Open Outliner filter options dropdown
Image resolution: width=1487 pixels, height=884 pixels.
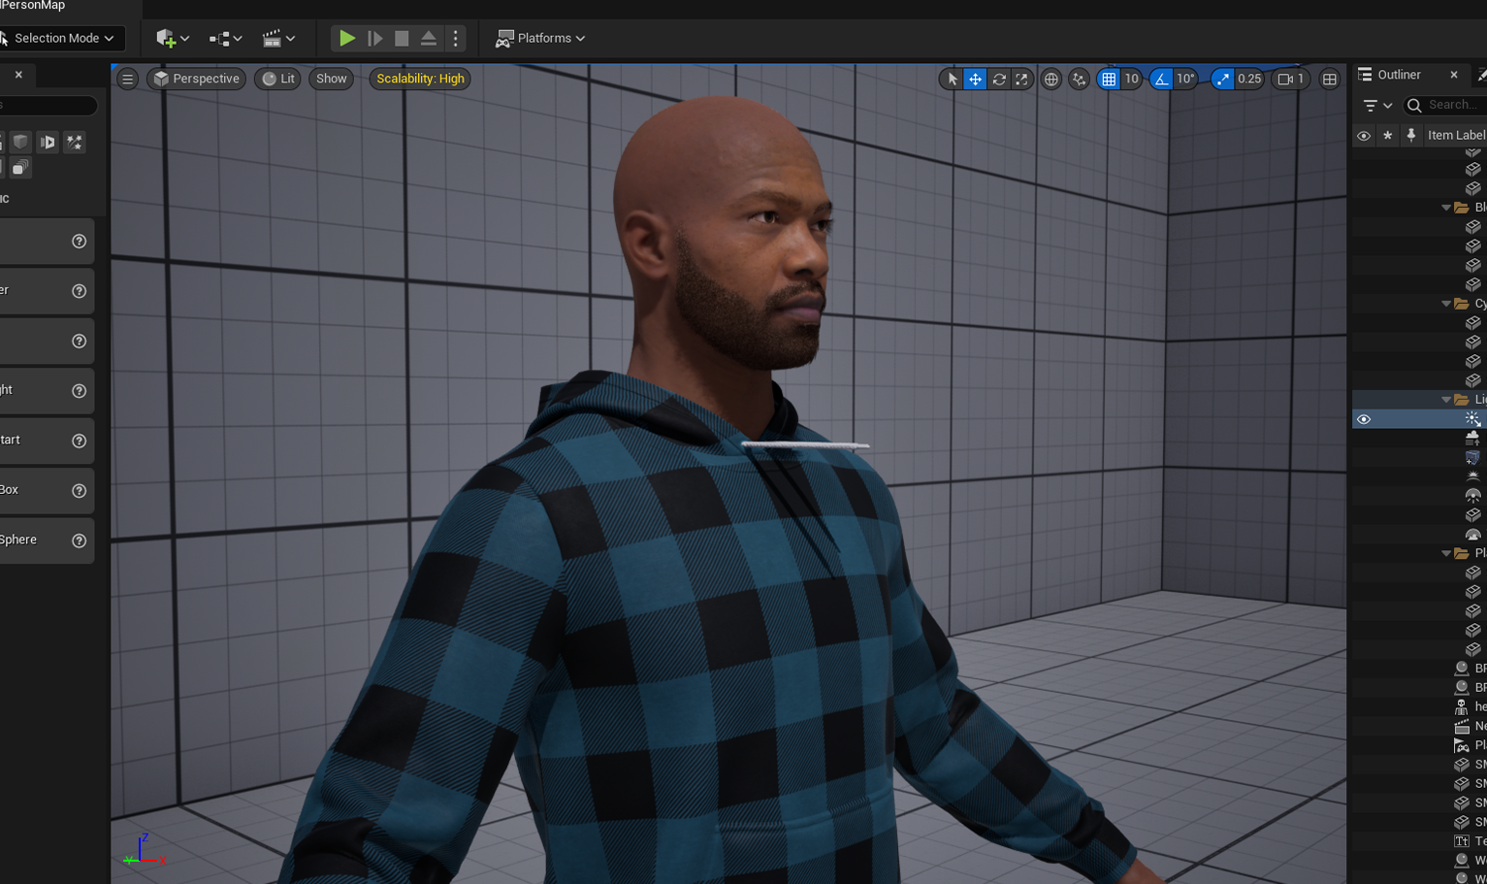tap(1377, 105)
